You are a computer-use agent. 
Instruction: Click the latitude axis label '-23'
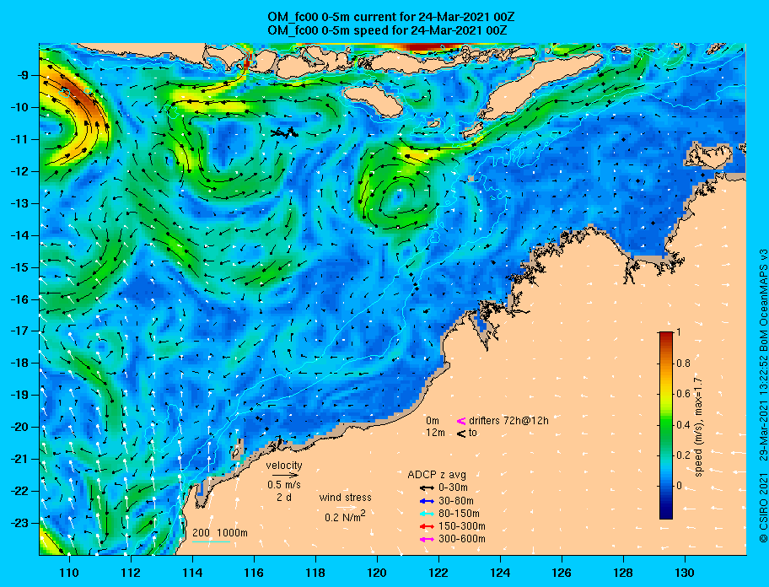[x=20, y=523]
